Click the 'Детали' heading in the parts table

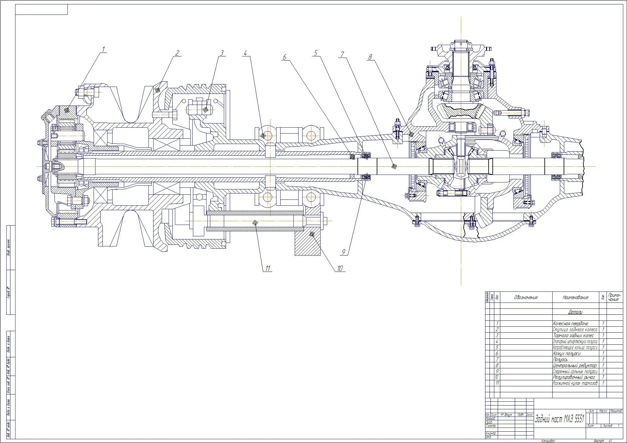click(575, 312)
